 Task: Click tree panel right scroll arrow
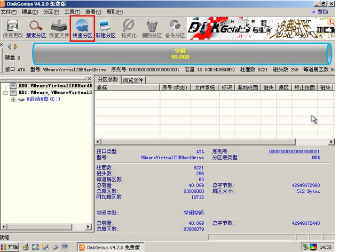point(88,227)
